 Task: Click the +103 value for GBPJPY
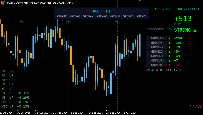tap(178, 43)
